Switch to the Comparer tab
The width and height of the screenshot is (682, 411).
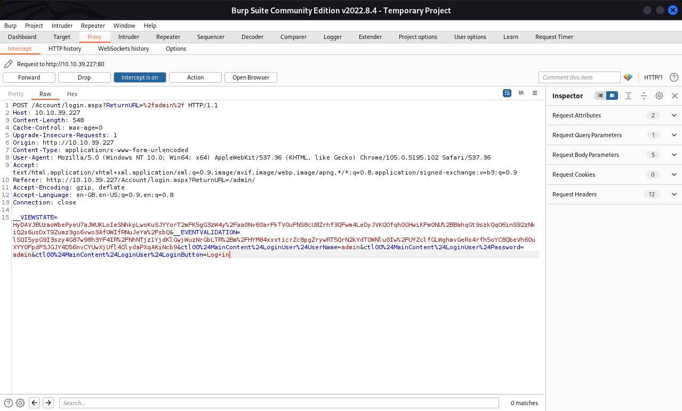(x=293, y=37)
